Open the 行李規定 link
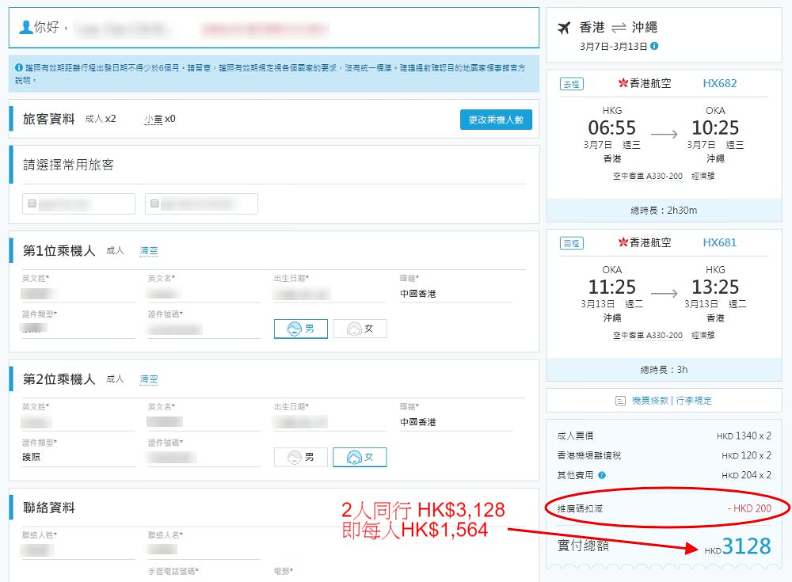The width and height of the screenshot is (792, 582). (693, 401)
